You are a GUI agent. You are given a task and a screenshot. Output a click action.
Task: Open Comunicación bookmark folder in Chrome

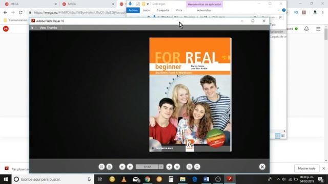16,20
